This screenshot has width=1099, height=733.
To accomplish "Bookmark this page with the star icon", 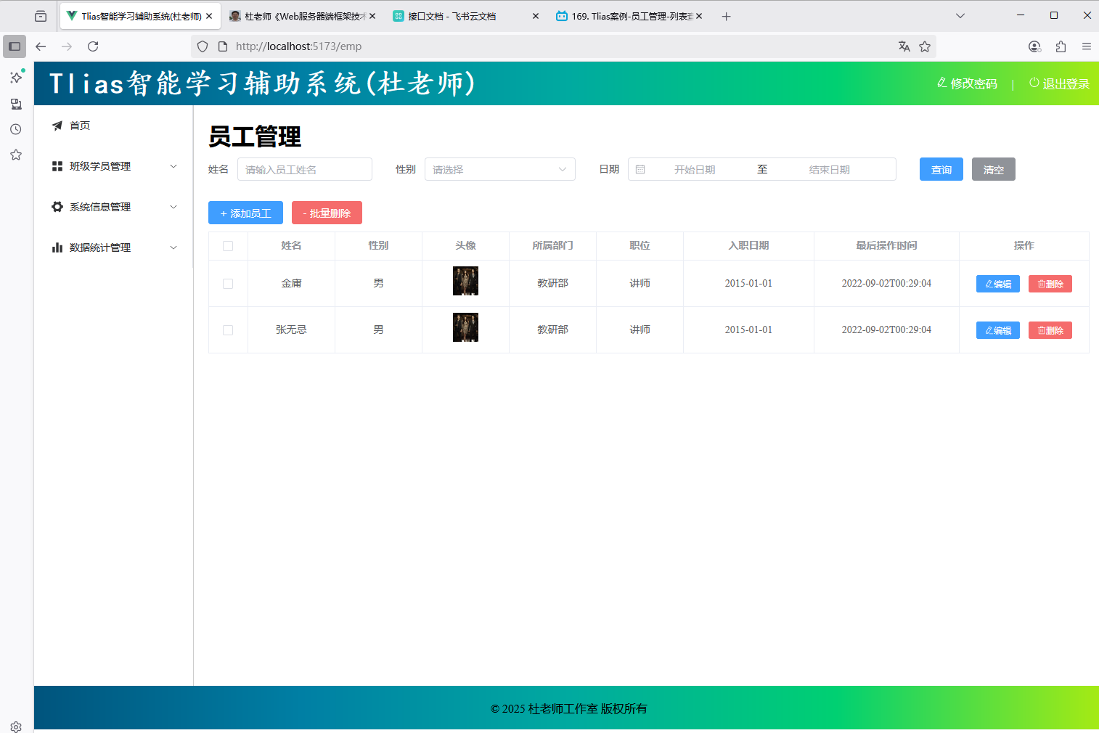I will tap(925, 46).
